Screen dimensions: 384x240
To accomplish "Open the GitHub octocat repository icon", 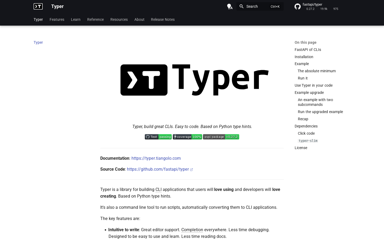I will (x=298, y=6).
